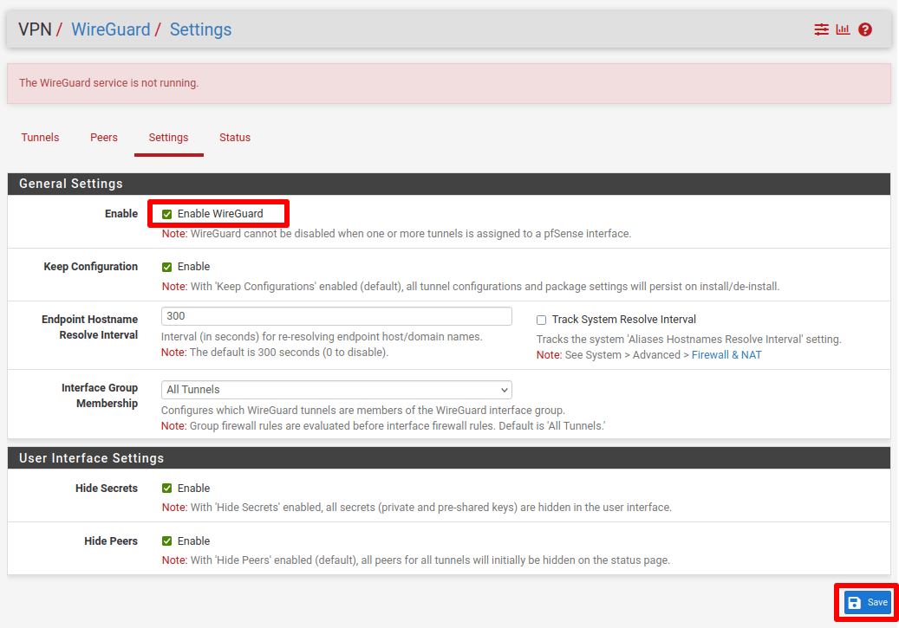The width and height of the screenshot is (899, 628).
Task: Click the 'Keep Configuration' row label
Action: click(x=90, y=267)
